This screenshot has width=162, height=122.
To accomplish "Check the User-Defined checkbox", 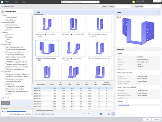I will click(x=6, y=20).
